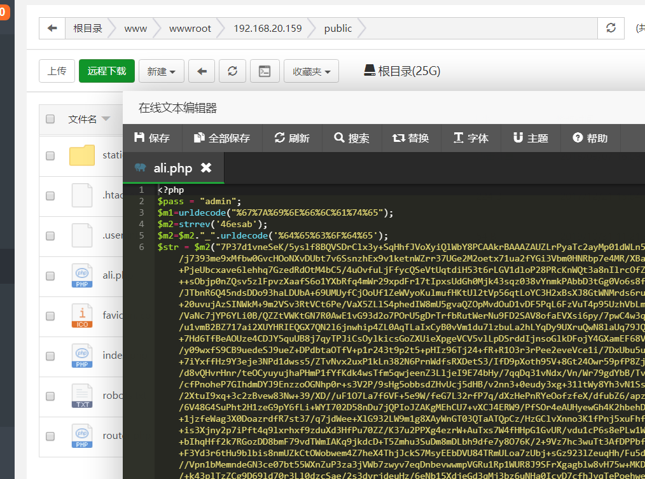This screenshot has height=479, width=645.
Task: Toggle the select-all files checkbox
Action: click(50, 119)
